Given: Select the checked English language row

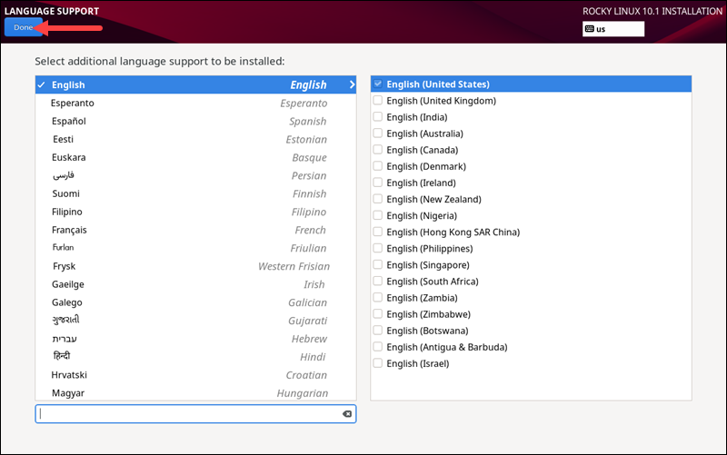Looking at the screenshot, I should point(195,84).
